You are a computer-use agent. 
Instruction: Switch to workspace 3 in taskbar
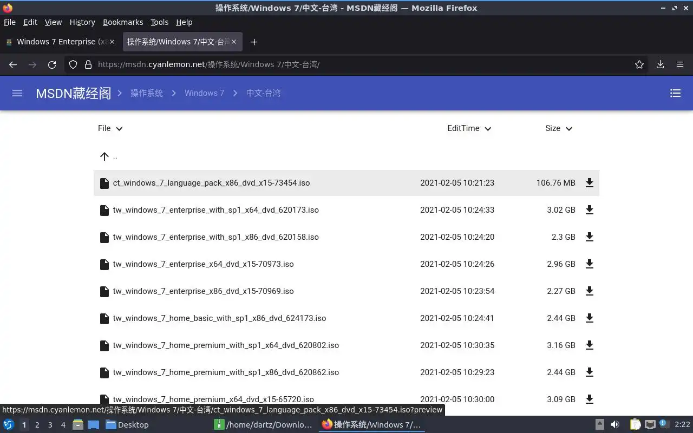point(50,425)
